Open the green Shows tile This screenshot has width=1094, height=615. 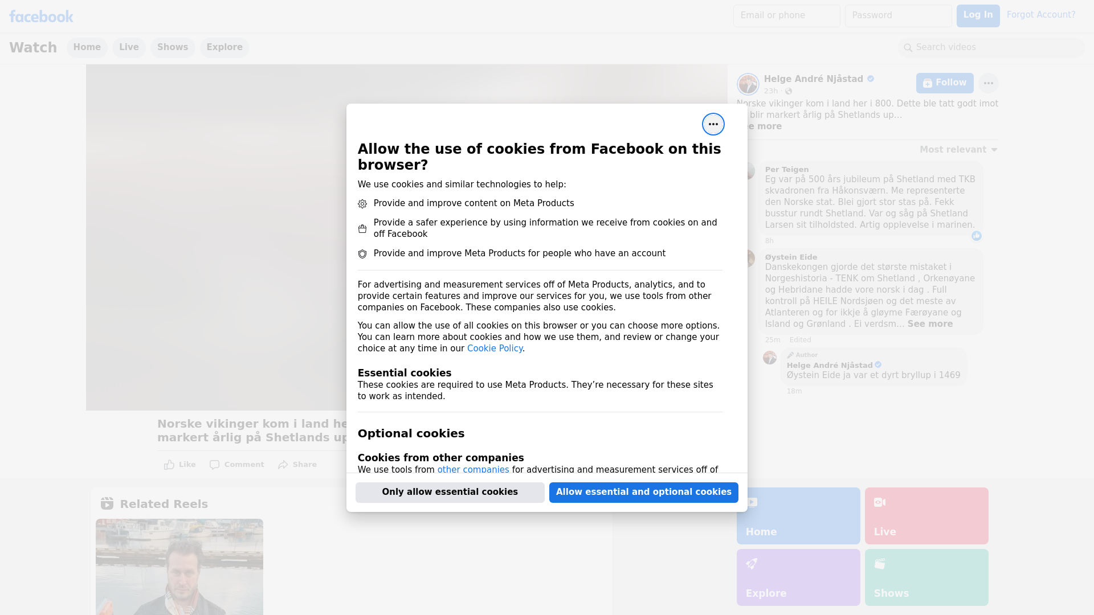[x=926, y=577]
